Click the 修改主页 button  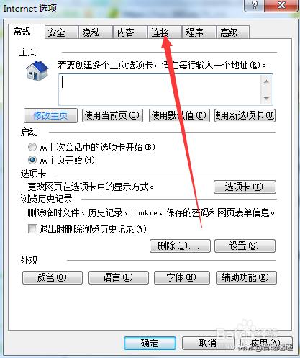[x=50, y=116]
